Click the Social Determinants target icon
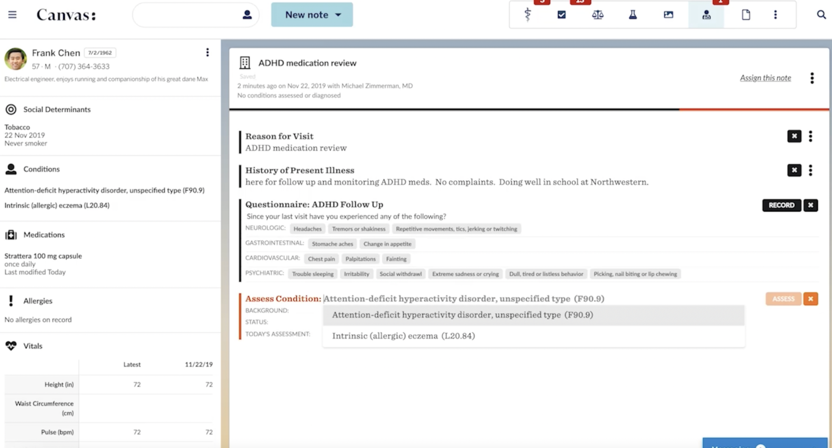 pyautogui.click(x=11, y=109)
